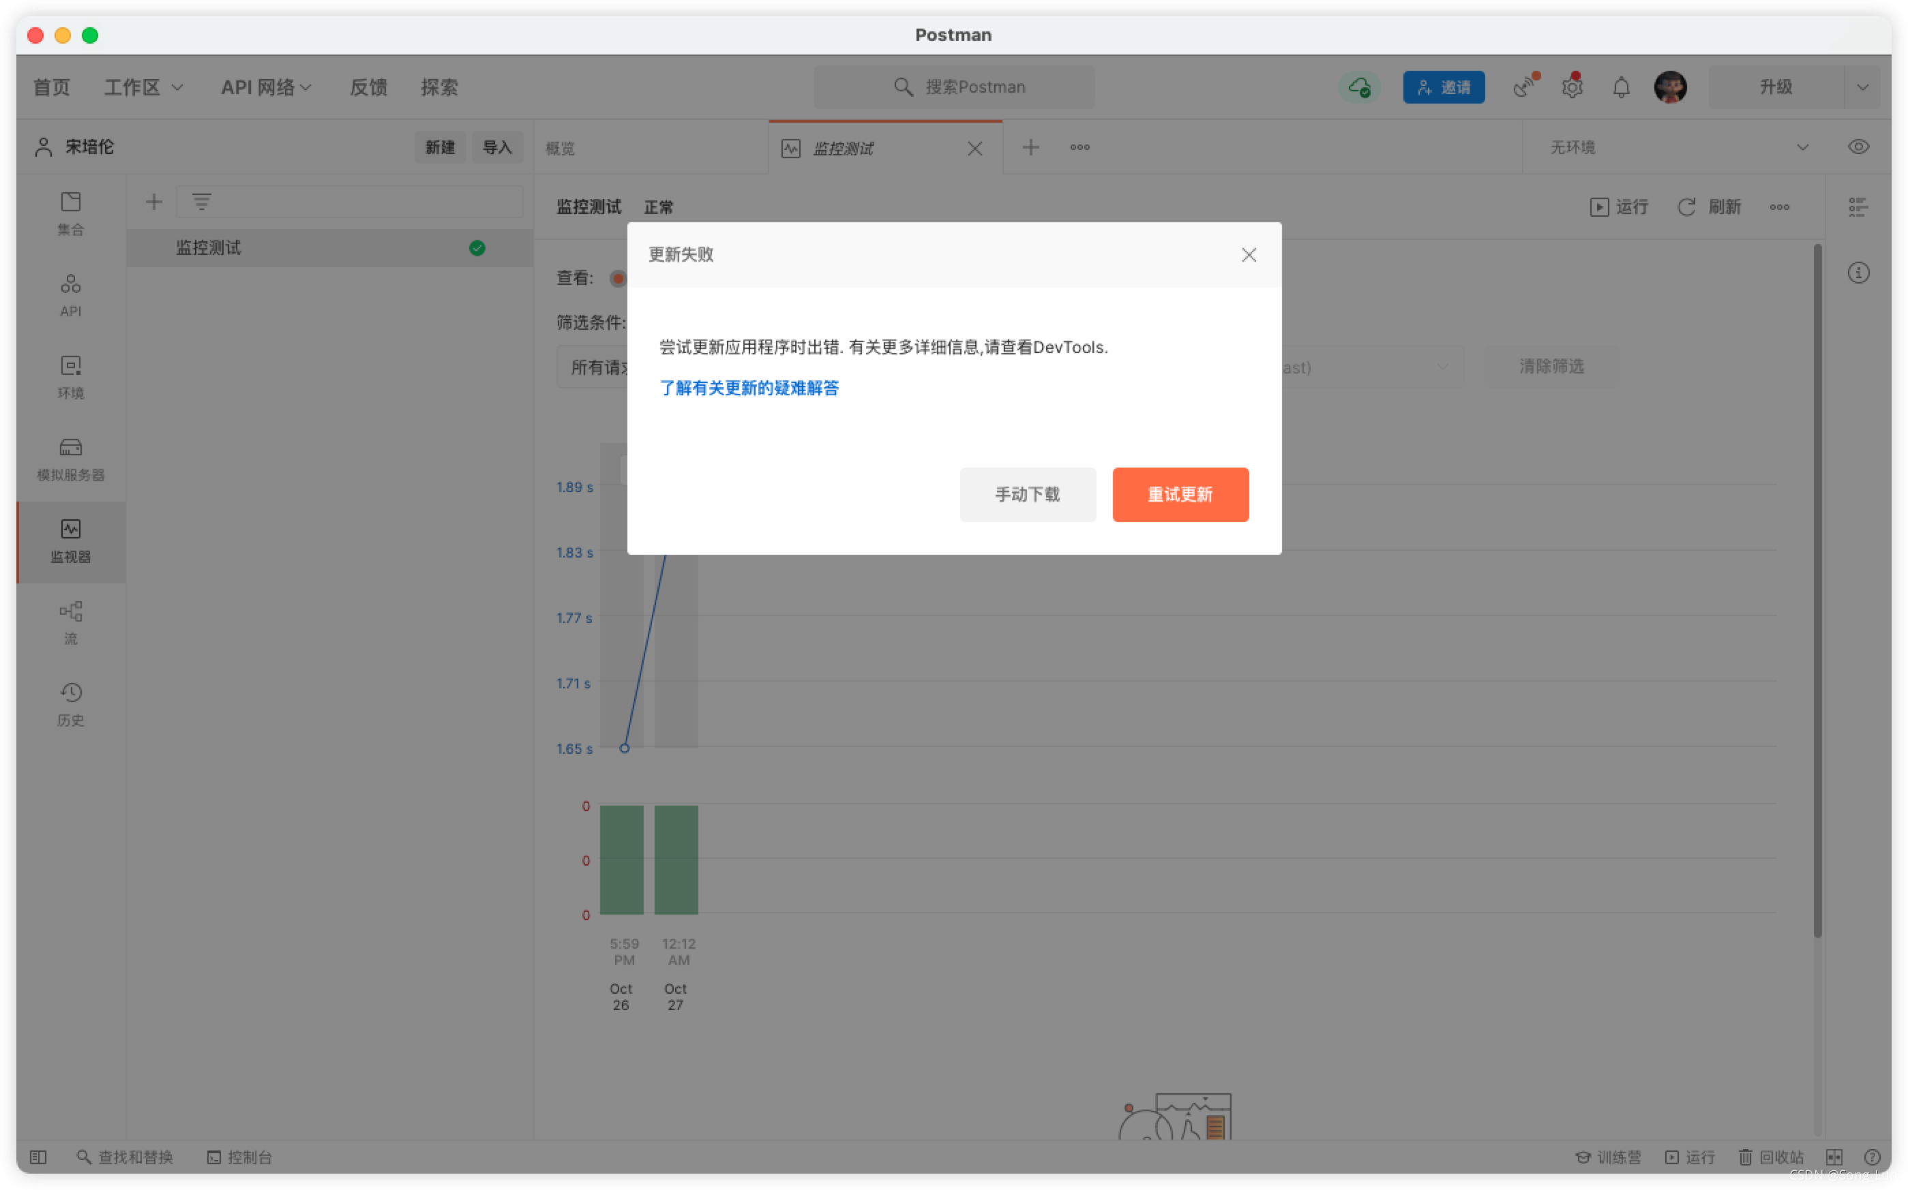Image resolution: width=1908 pixels, height=1190 pixels.
Task: Open the 集合 collections sidebar icon
Action: [71, 213]
